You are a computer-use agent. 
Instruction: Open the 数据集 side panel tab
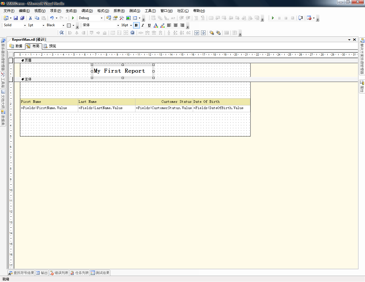point(3,118)
